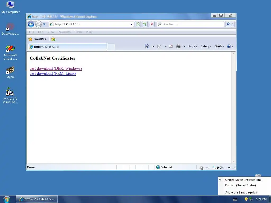Click Protected Mode icon in status bar
Image resolution: width=271 pixels, height=203 pixels.
[x=201, y=168]
